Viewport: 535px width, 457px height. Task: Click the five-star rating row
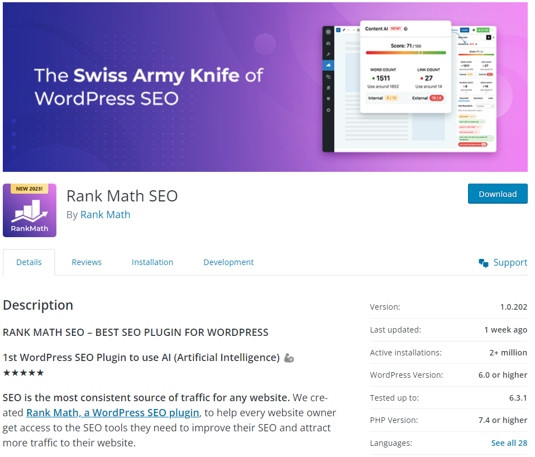pyautogui.click(x=23, y=373)
